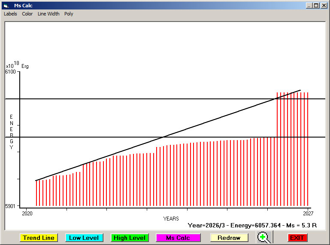Click the YEARS axis title
The width and height of the screenshot is (330, 245).
pos(171,219)
